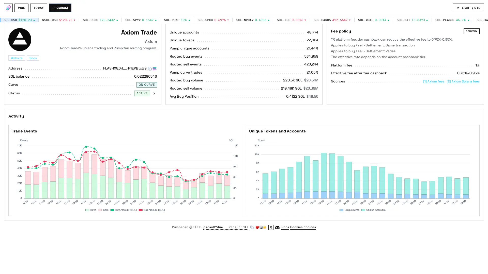This screenshot has width=488, height=274.
Task: Open the [2] Axiom Solana fees source
Action: [x=463, y=81]
